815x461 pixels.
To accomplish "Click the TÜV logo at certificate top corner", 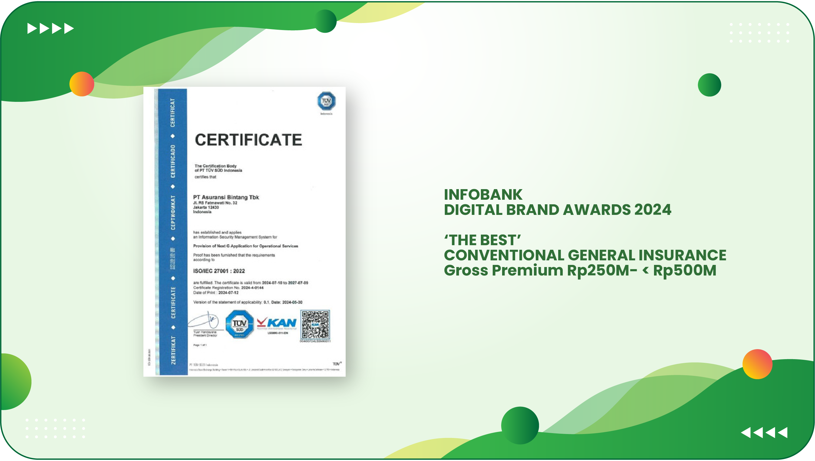I will (326, 101).
